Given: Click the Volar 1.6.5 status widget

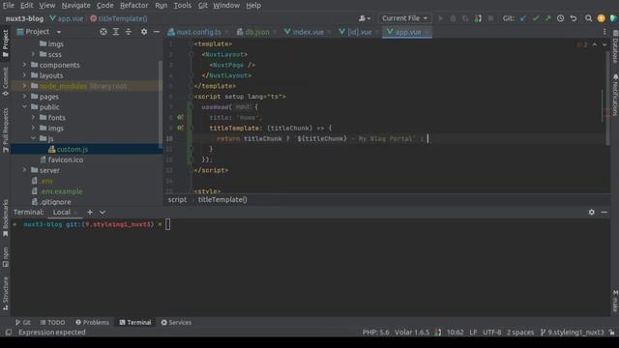Looking at the screenshot, I should pyautogui.click(x=412, y=333).
